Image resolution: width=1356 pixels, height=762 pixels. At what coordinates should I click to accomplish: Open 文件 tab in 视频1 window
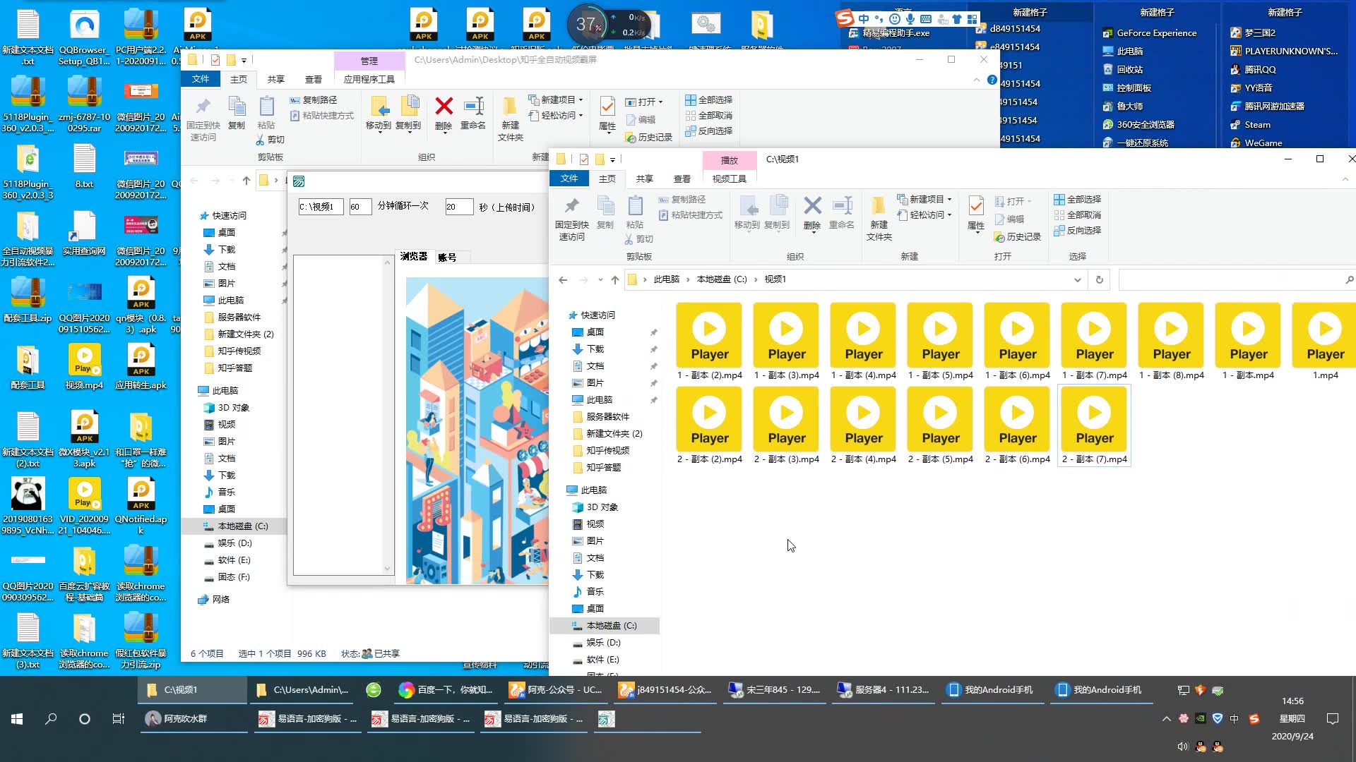point(569,179)
